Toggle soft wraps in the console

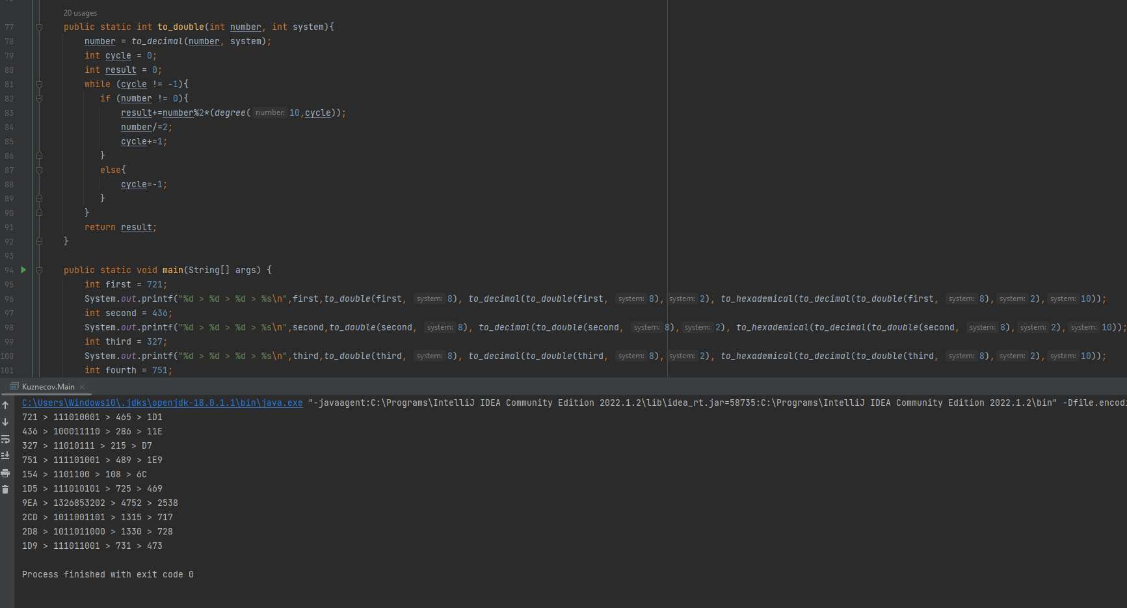5,439
